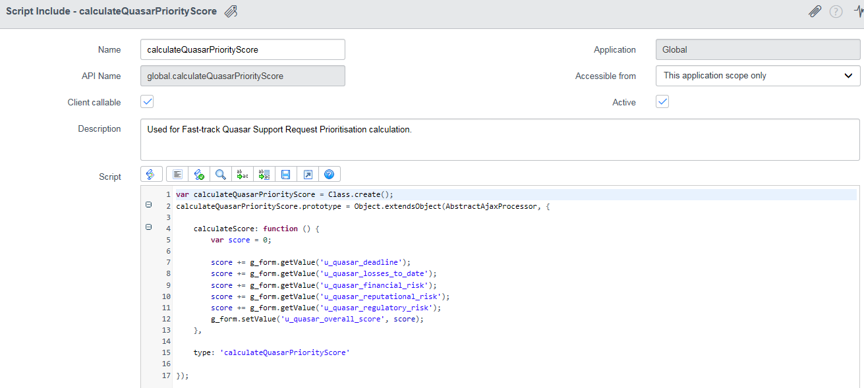The image size is (864, 388).
Task: Click the 'var score = 0;' code line
Action: point(241,240)
